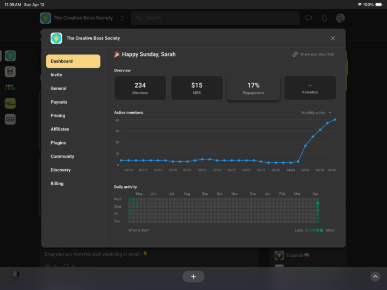Image resolution: width=387 pixels, height=290 pixels.
Task: Click the up-chevron button bottom right
Action: coord(375,277)
